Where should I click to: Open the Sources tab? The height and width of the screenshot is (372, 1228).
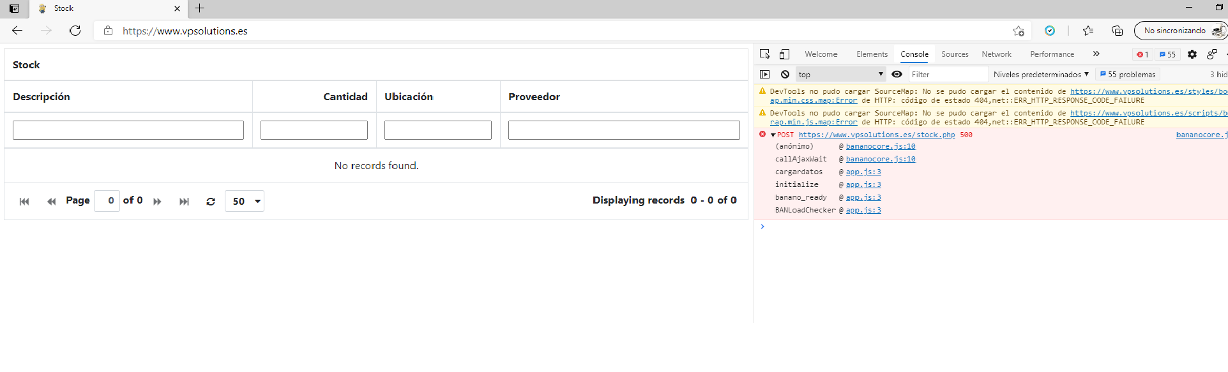(x=955, y=54)
